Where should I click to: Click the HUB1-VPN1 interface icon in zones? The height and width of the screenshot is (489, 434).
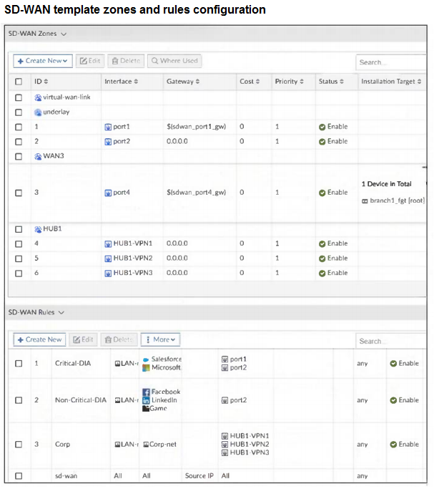(108, 243)
